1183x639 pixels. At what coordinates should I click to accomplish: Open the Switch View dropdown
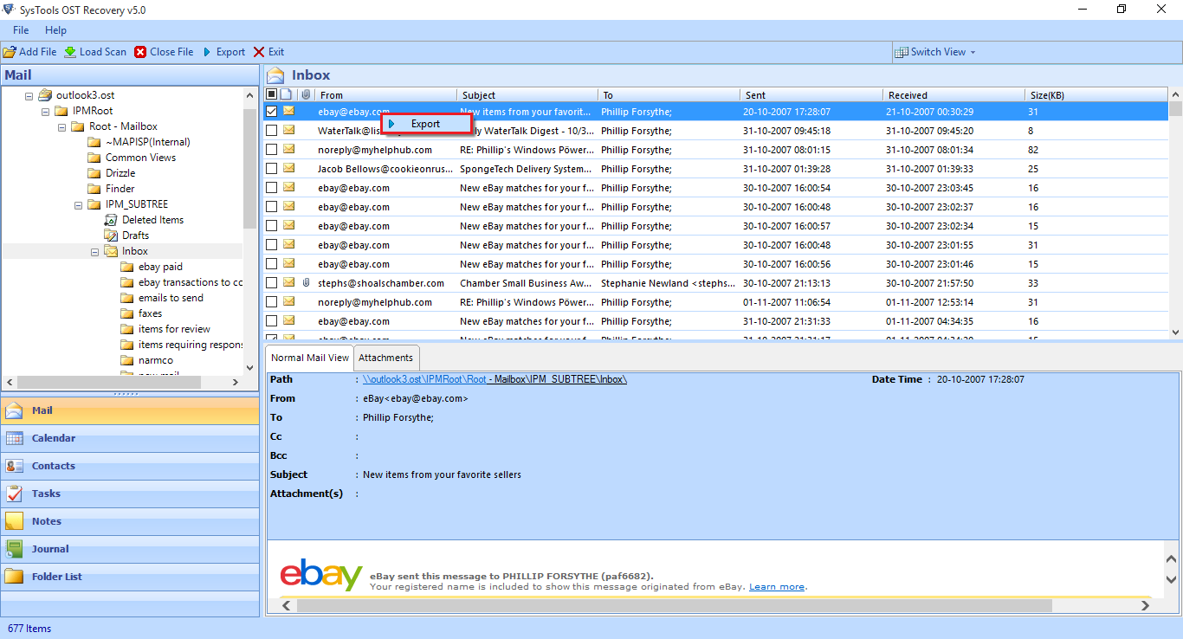tap(935, 52)
